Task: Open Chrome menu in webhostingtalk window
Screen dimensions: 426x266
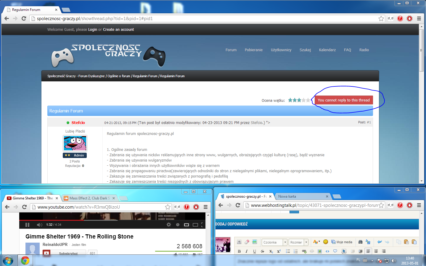Action: [x=419, y=205]
